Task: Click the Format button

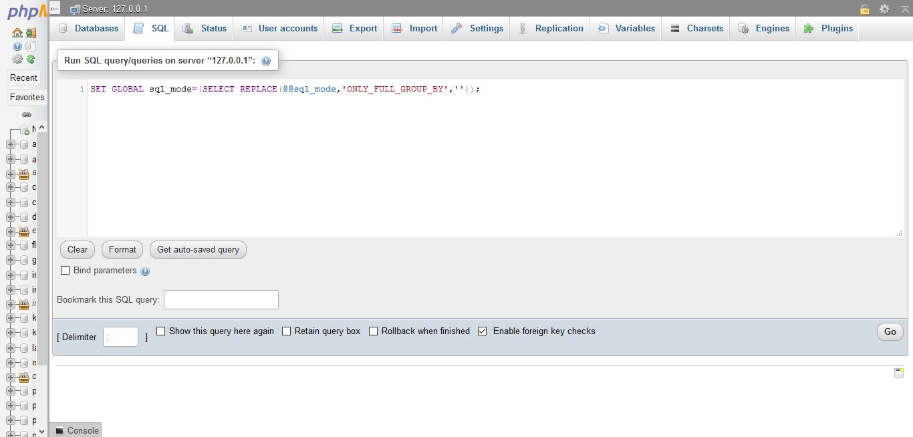Action: pyautogui.click(x=122, y=249)
